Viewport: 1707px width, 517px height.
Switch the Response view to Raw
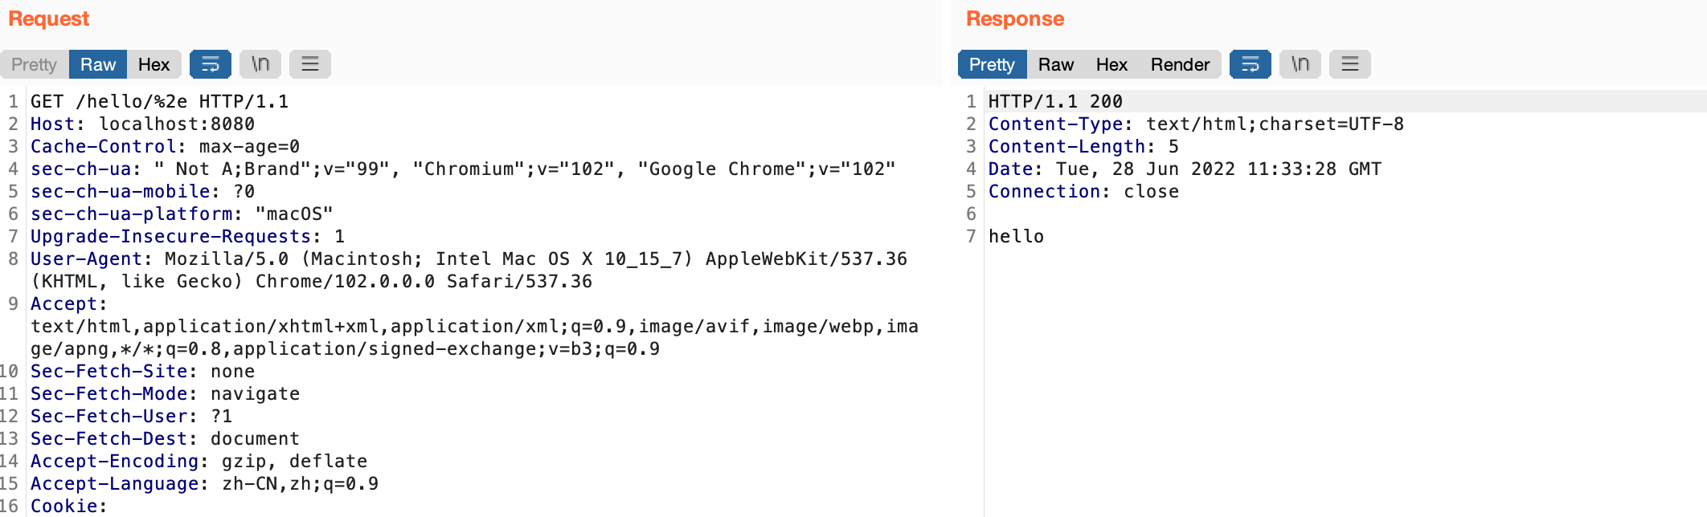coord(1055,64)
